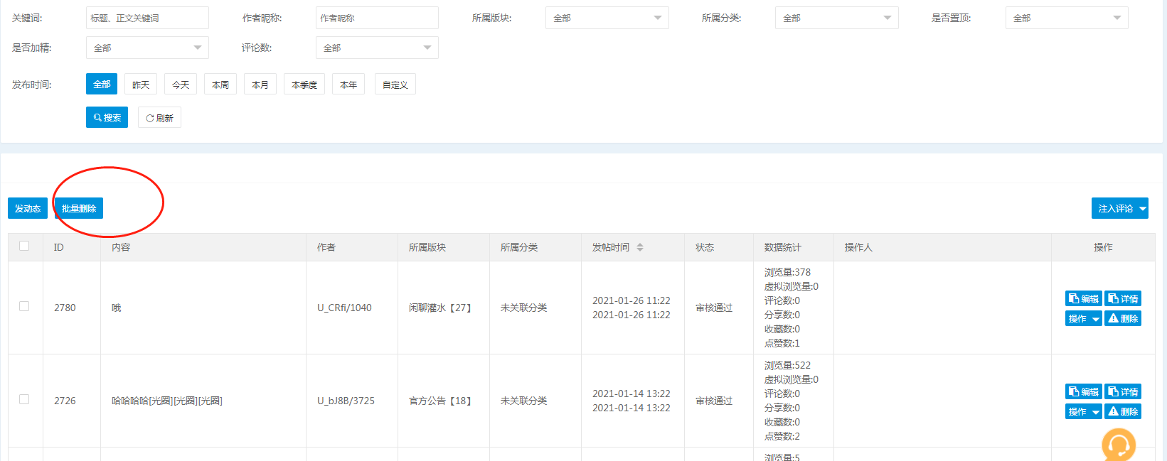1167x461 pixels.
Task: Open the 所属分类 dropdown
Action: tap(836, 18)
